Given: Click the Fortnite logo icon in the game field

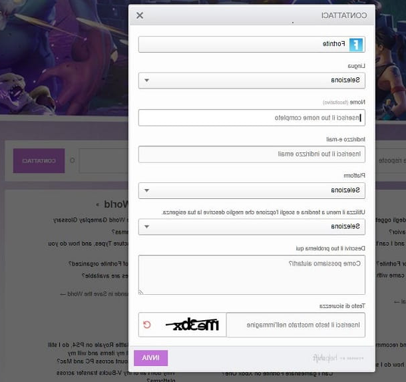Looking at the screenshot, I should click(356, 45).
